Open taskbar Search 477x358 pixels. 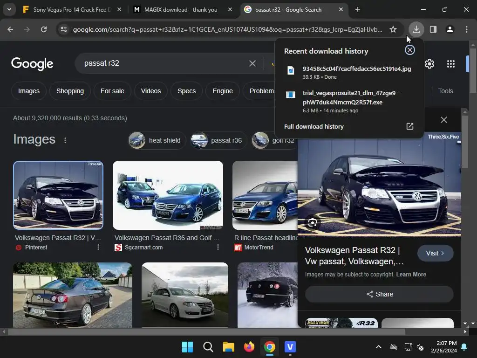(208, 347)
